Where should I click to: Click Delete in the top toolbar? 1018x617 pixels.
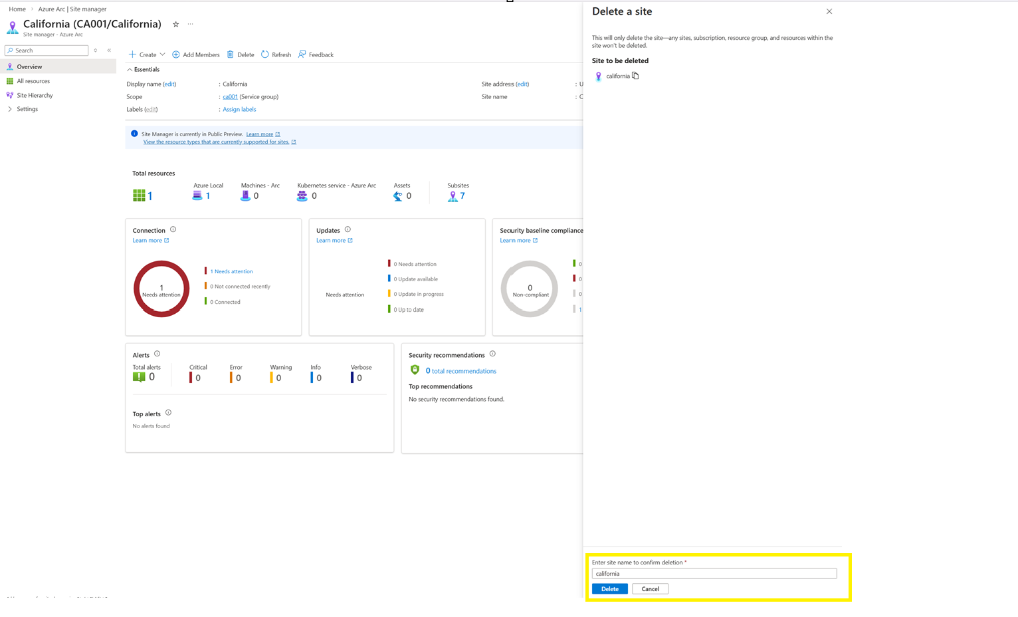click(x=241, y=55)
